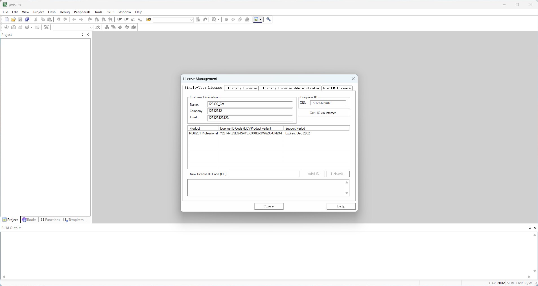The image size is (538, 286).
Task: Expand the find text combo box
Action: [191, 20]
